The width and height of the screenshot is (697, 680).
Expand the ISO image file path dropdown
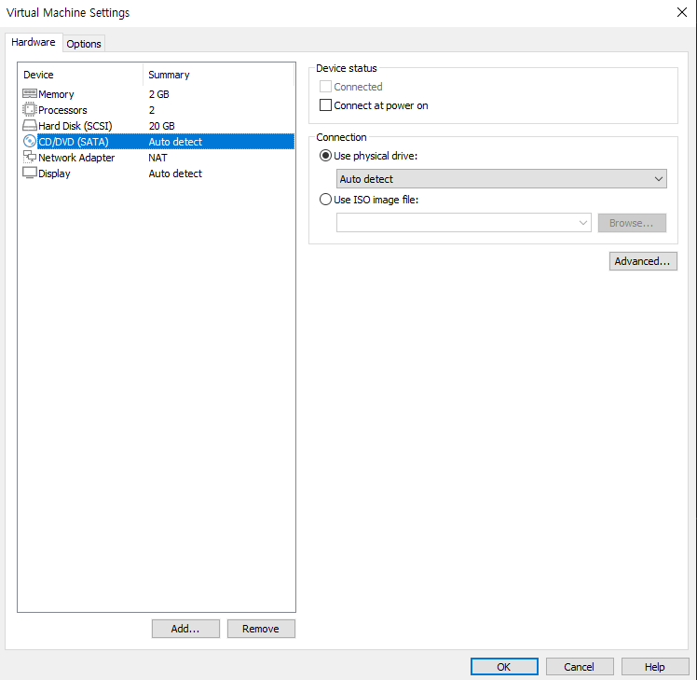coord(582,223)
